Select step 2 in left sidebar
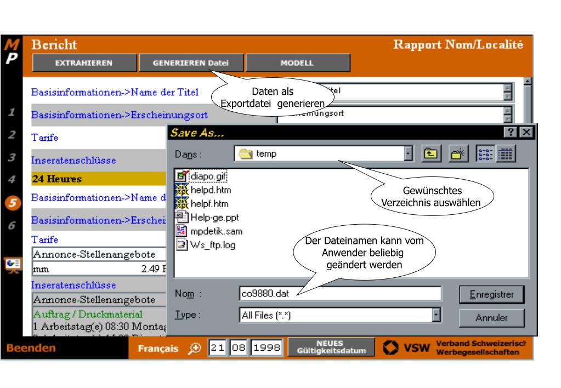This screenshot has width=561, height=388. [x=12, y=135]
